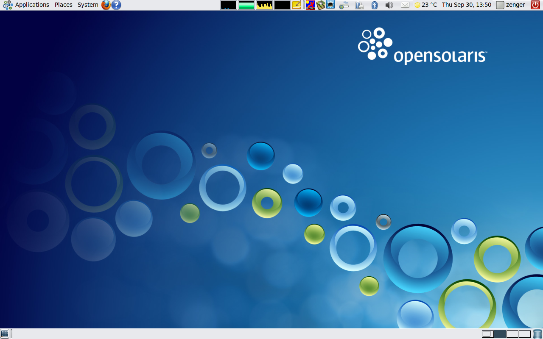Open the Applications menu
The image size is (543, 339).
(x=26, y=5)
